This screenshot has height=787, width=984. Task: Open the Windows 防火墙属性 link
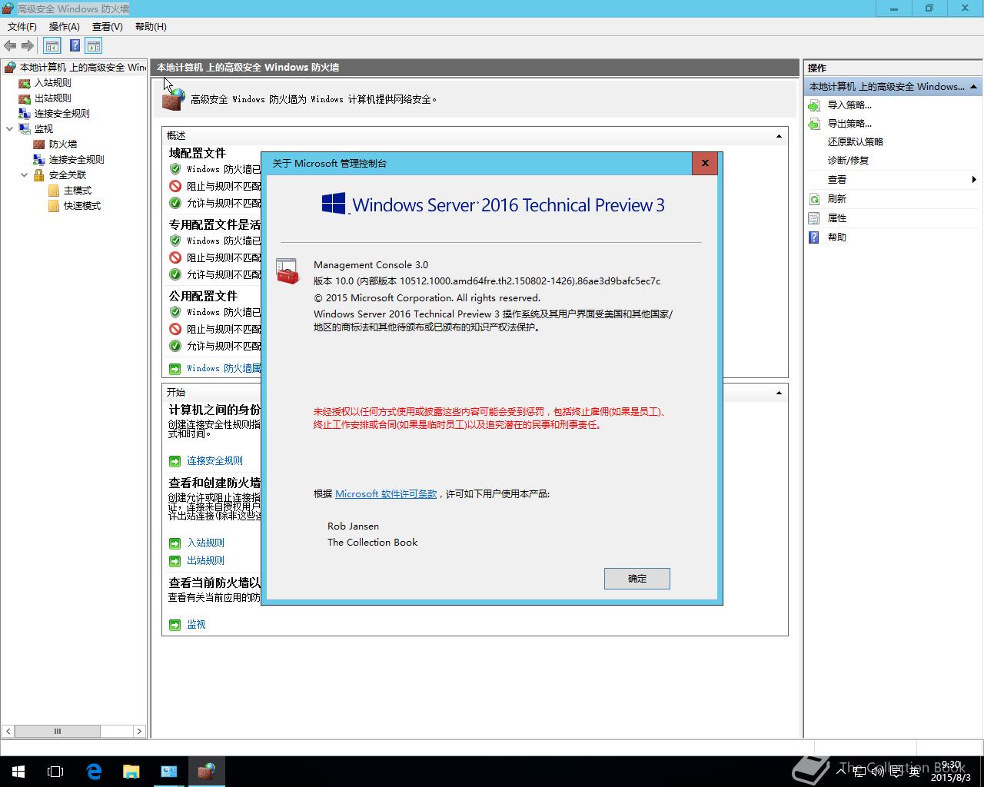pyautogui.click(x=224, y=369)
